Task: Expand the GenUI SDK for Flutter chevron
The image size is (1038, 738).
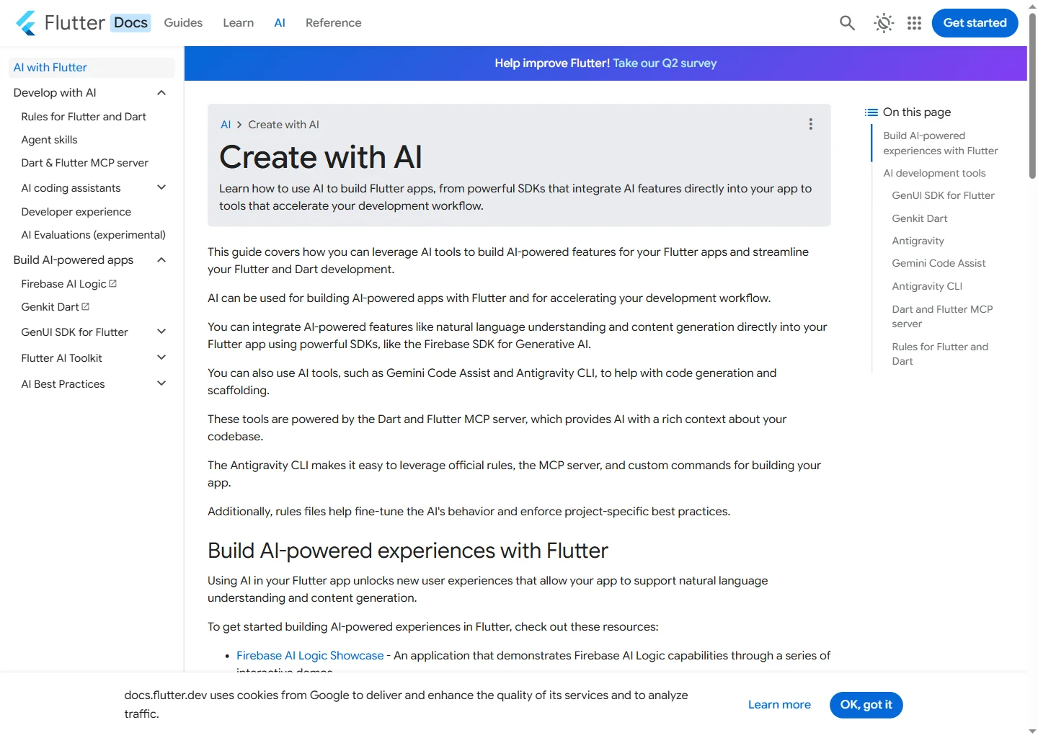Action: pos(161,332)
